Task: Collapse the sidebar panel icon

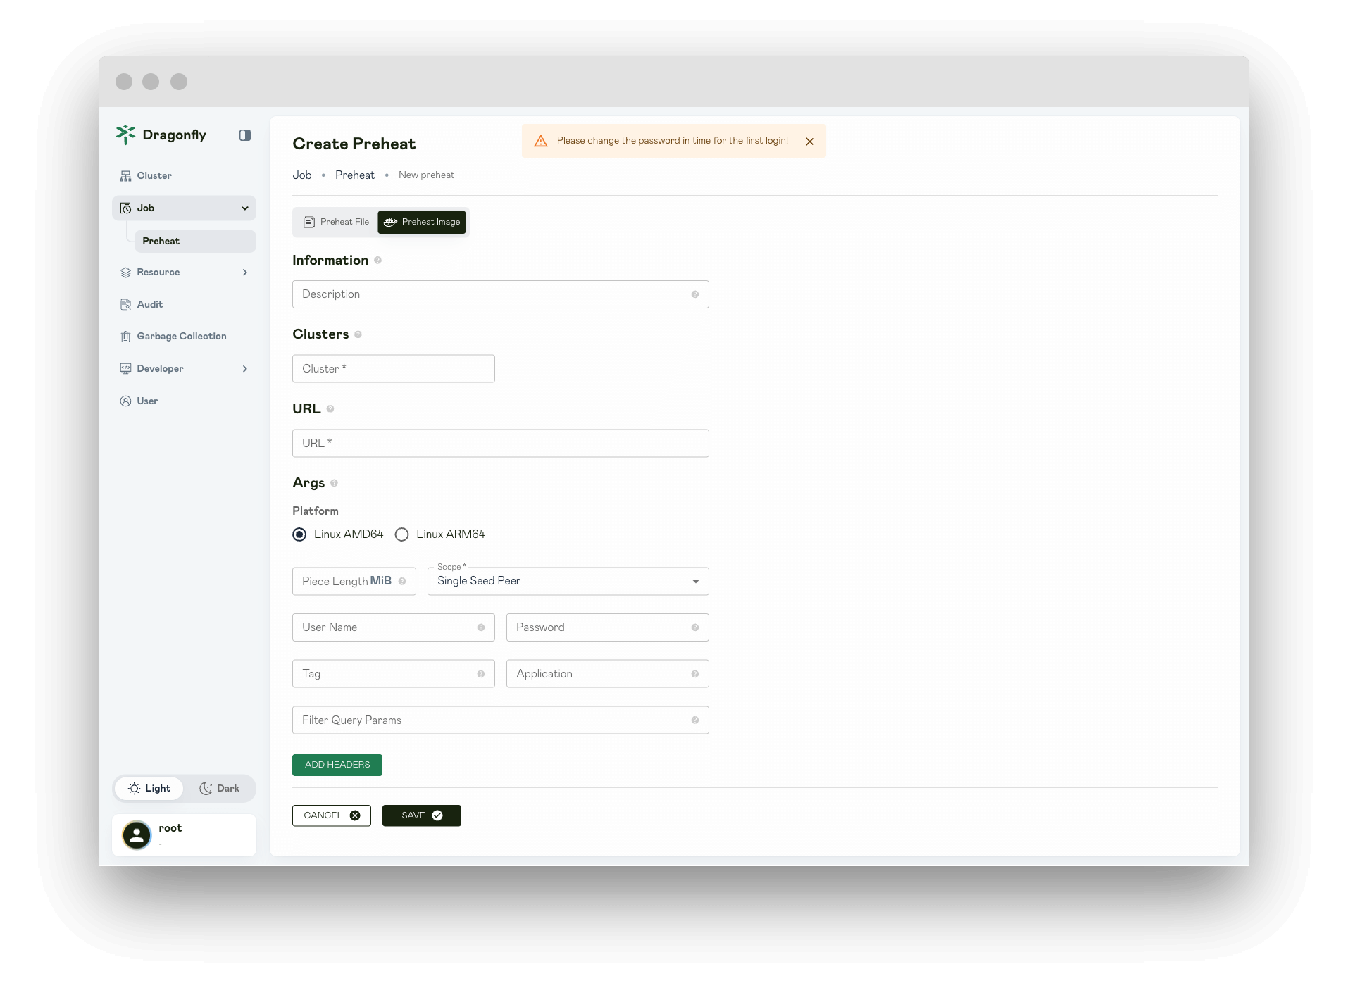Action: [x=244, y=135]
